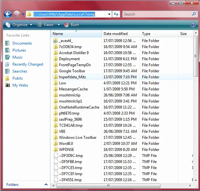Click the Windows Live Toolbar folder icon
The width and height of the screenshot is (200, 191).
point(56,138)
